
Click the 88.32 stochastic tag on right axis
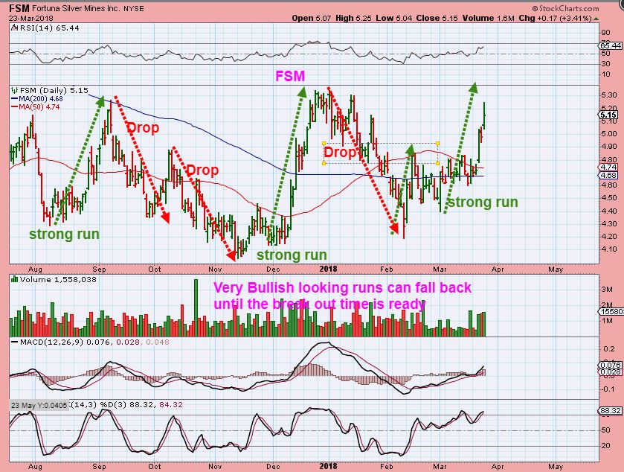click(610, 410)
